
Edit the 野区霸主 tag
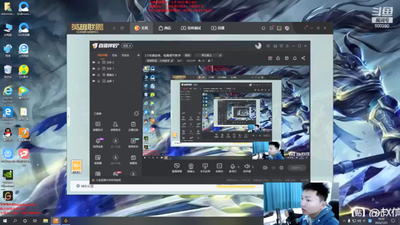208,55
